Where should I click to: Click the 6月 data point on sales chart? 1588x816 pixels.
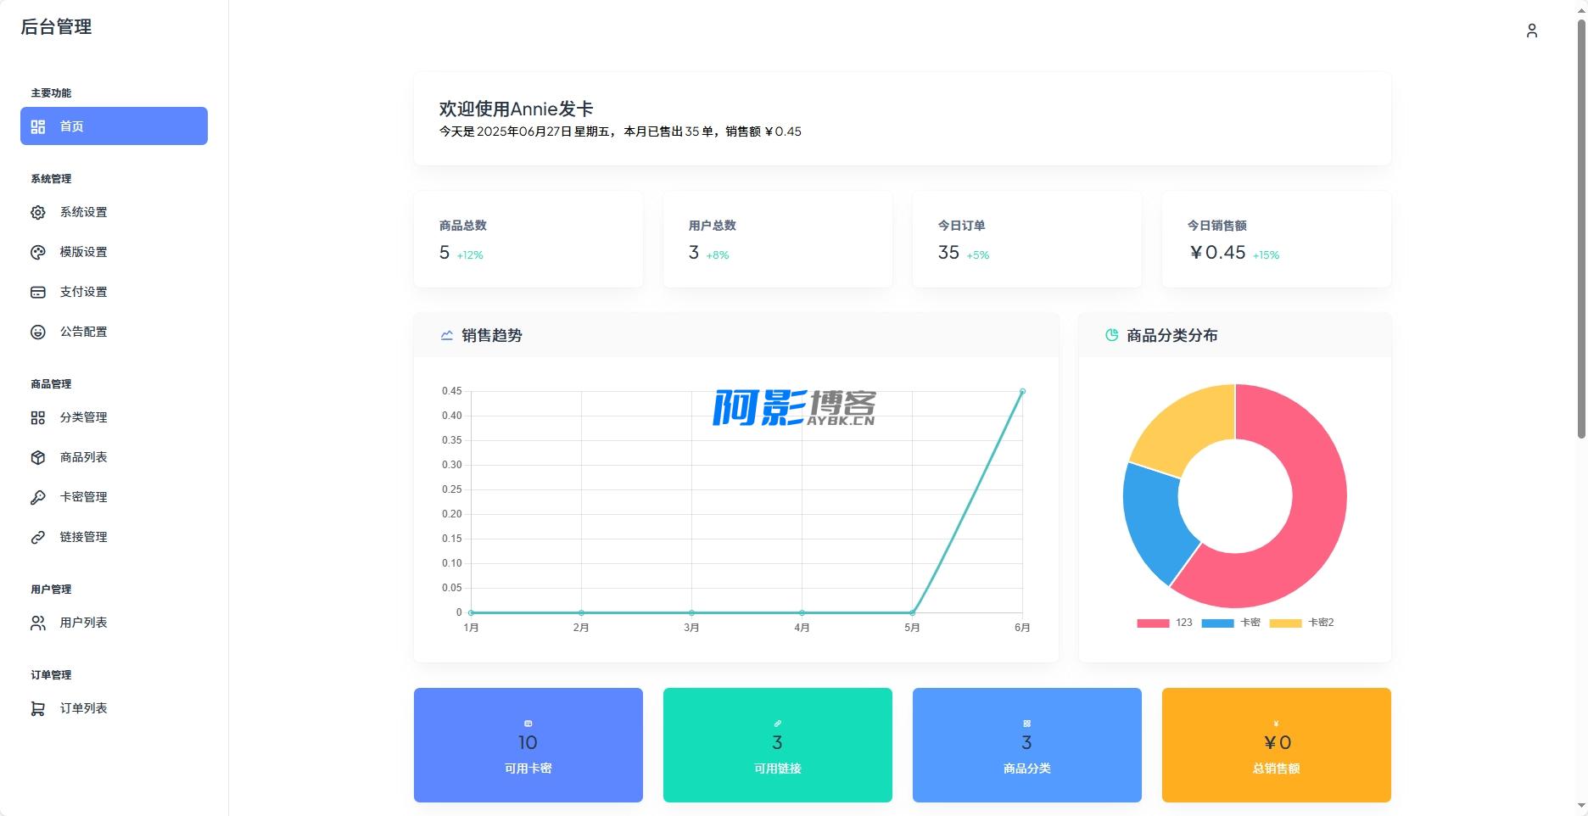[x=1022, y=392]
